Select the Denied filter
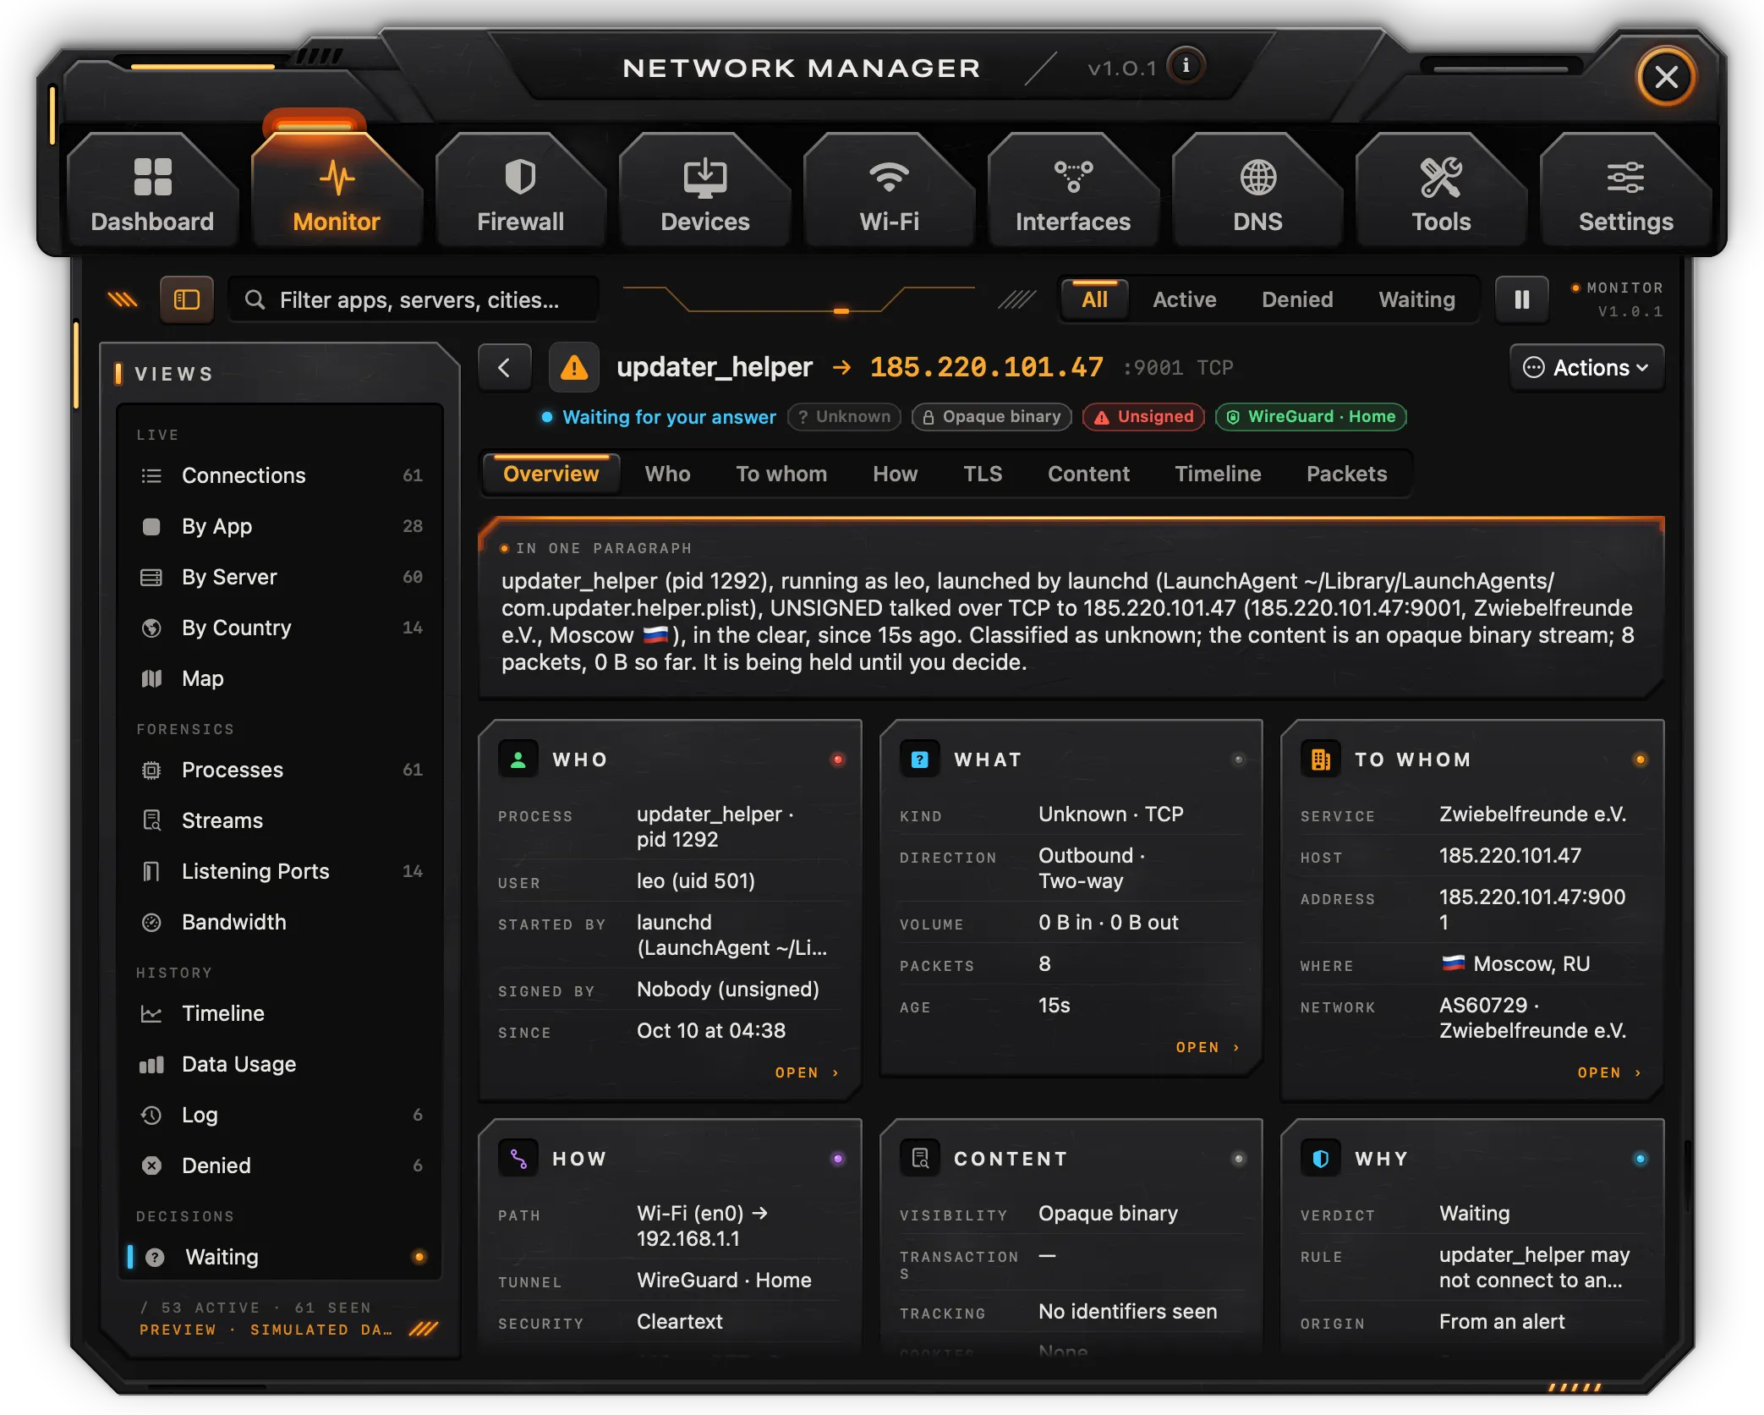Screen dimensions: 1764x1415 [1296, 299]
